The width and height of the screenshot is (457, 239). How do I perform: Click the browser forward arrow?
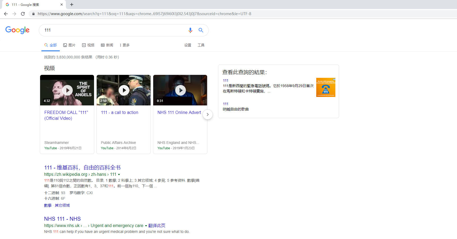point(14,14)
